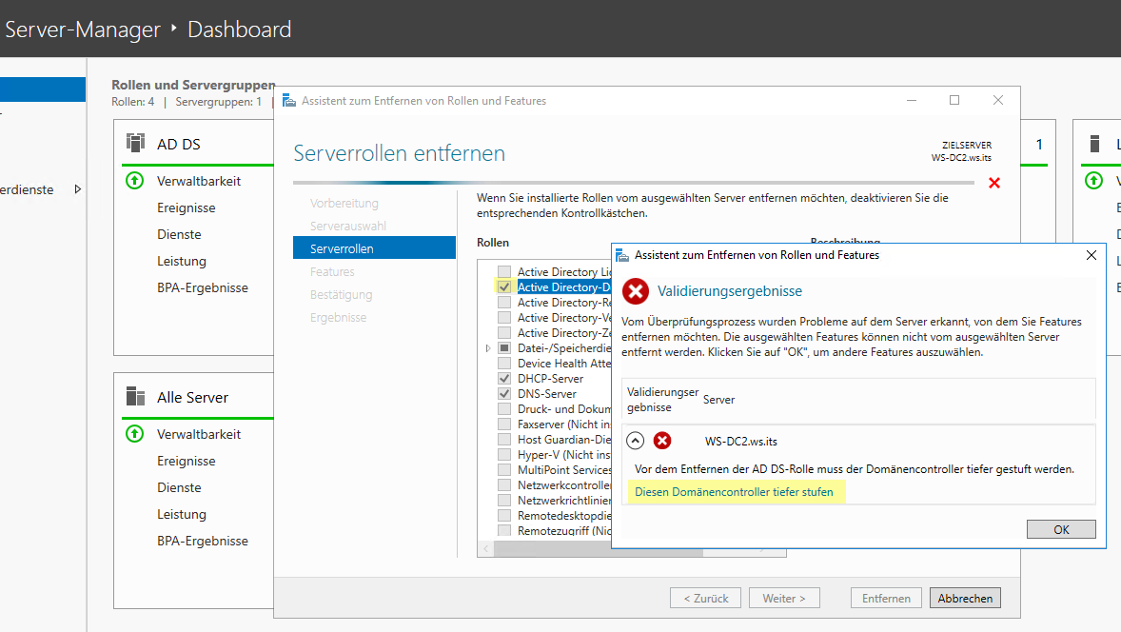
Task: Select the Serverauswahl wizard step
Action: tap(347, 226)
